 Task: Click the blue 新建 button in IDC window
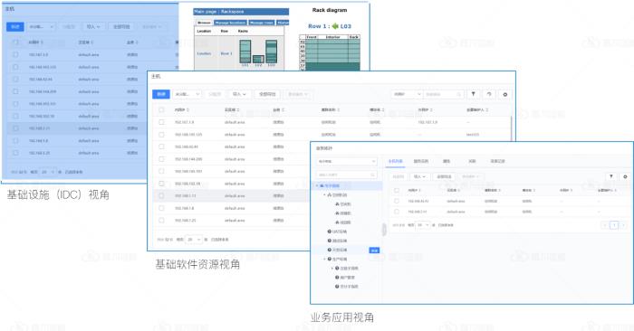tap(15, 26)
